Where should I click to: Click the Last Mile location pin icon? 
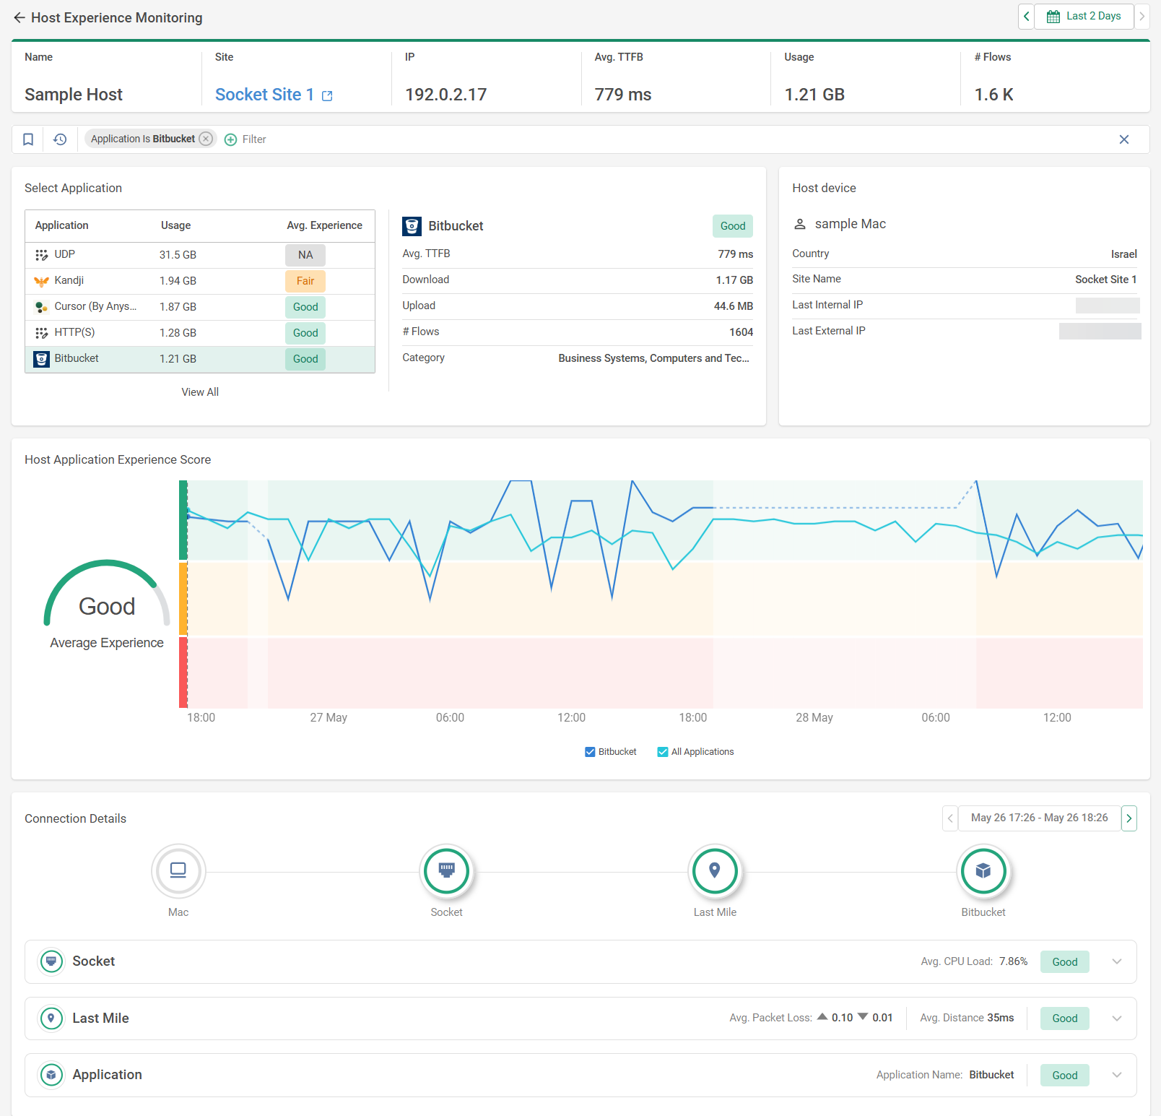click(x=715, y=871)
